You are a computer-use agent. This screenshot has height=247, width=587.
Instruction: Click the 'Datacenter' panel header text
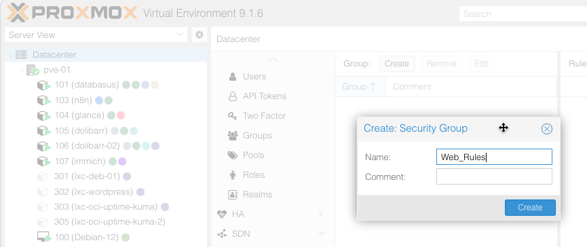tap(238, 39)
